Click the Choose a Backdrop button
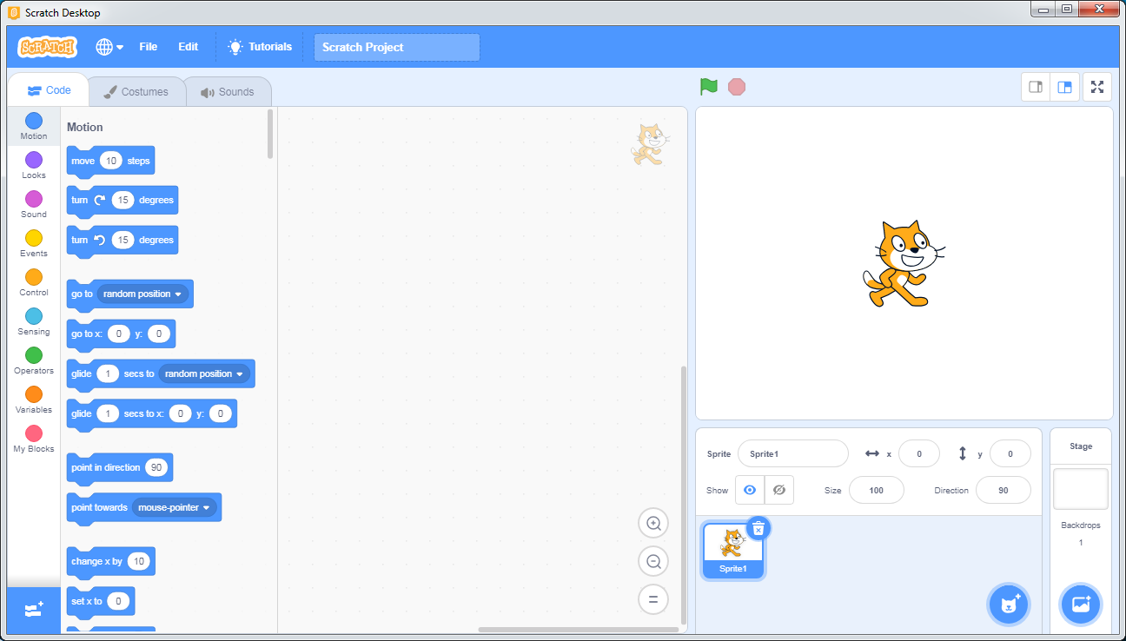 (1081, 605)
